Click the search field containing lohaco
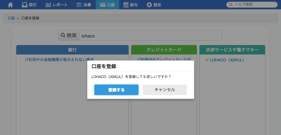 151,35
